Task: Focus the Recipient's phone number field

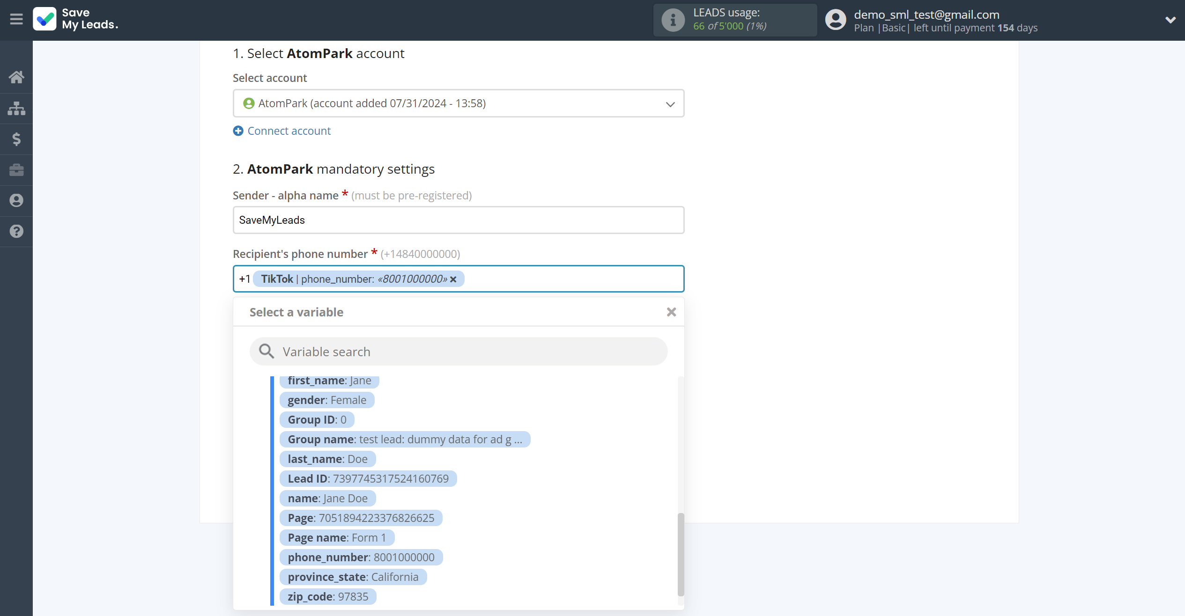Action: (459, 279)
